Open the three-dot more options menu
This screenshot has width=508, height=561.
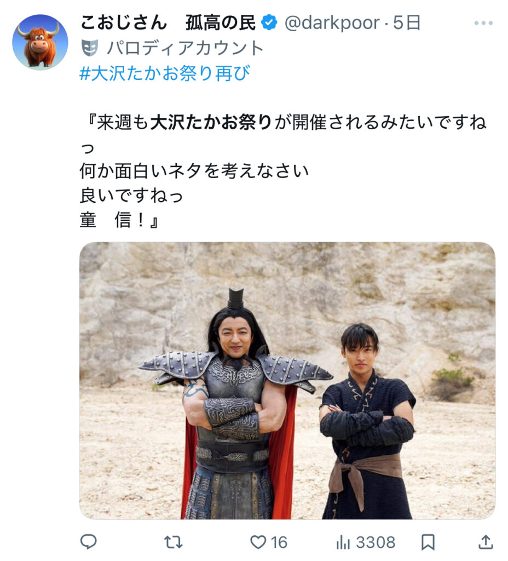(x=483, y=23)
